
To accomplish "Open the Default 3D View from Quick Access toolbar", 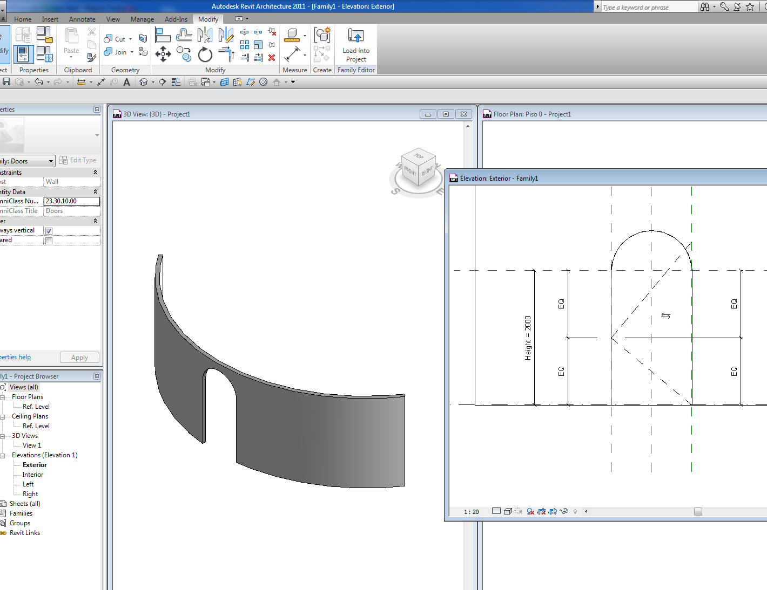I will (144, 82).
